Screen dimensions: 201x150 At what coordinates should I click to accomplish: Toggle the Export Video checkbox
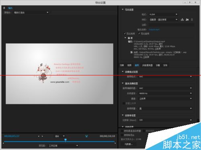125,33
